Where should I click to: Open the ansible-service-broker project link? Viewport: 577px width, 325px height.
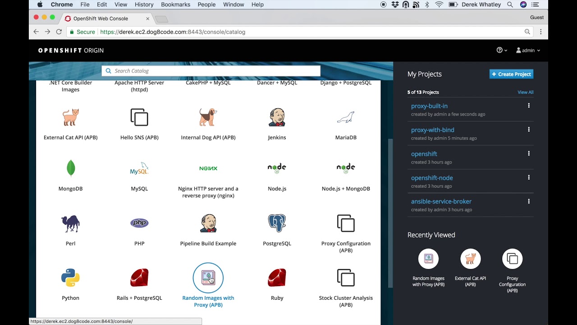[x=441, y=201]
